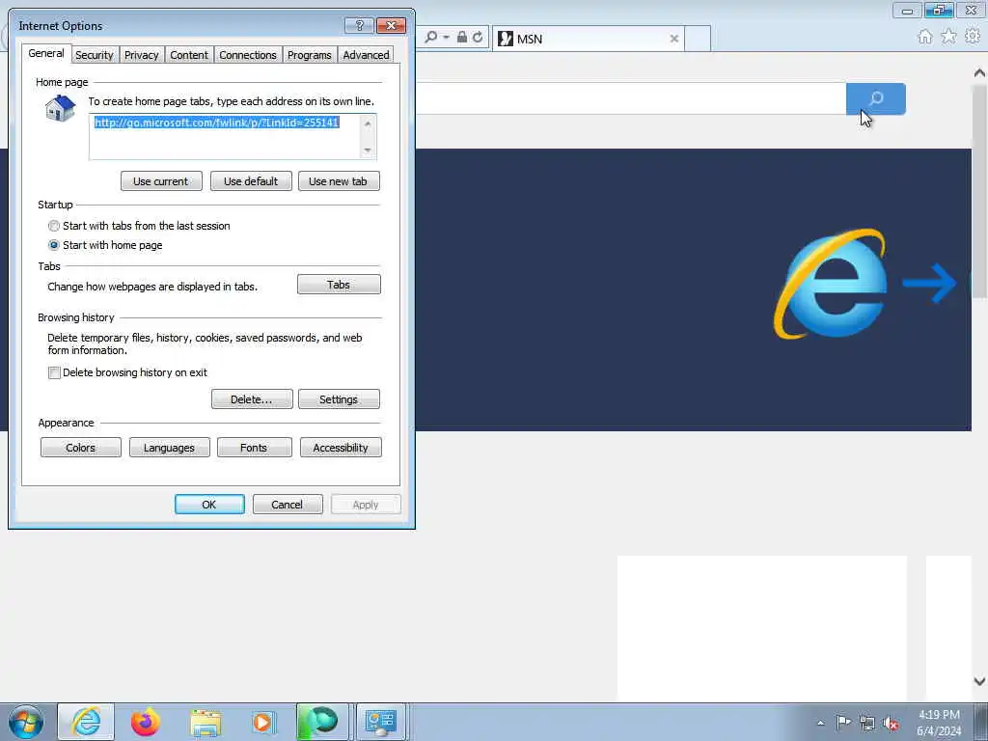Click the Use default button
Viewport: 988px width, 741px height.
click(x=251, y=180)
